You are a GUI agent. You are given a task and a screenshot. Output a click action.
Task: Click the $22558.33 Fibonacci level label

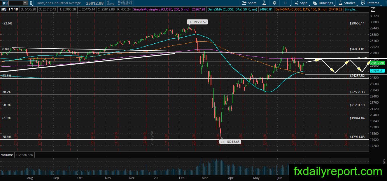coord(357,92)
